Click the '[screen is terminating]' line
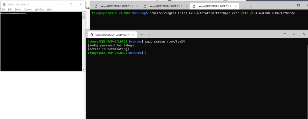The image size is (308, 119). 108,49
